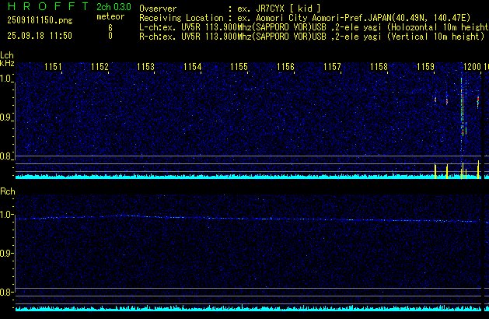Click the Rch 0.8 kHz axis label
Image resolution: width=489 pixels, height=319 pixels.
[7, 293]
